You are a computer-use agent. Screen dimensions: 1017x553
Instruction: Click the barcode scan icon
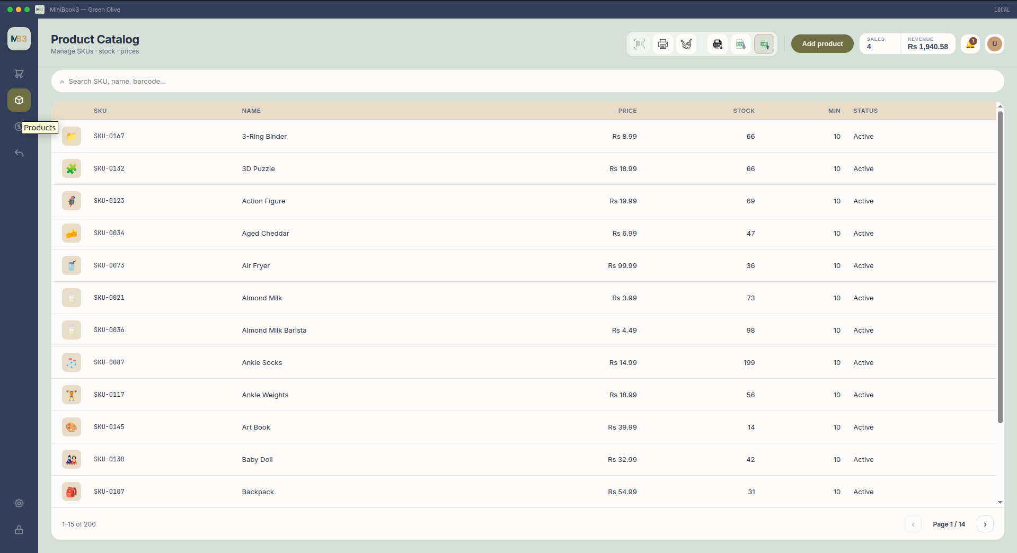click(640, 44)
